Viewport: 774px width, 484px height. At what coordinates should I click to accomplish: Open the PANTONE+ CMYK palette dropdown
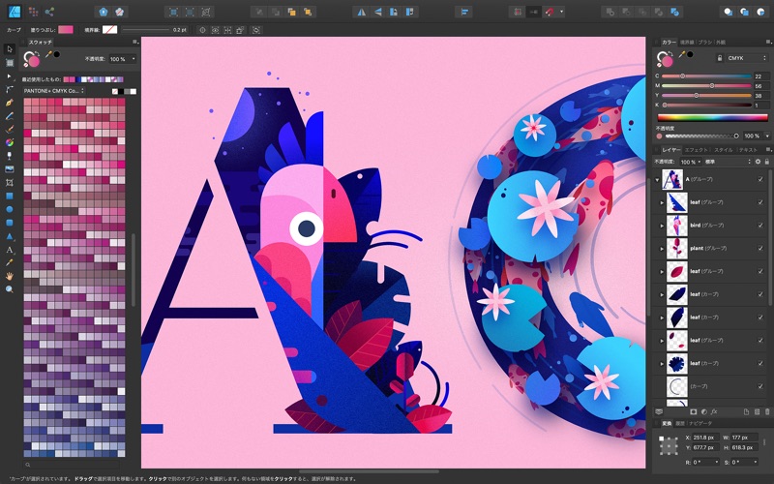point(54,91)
